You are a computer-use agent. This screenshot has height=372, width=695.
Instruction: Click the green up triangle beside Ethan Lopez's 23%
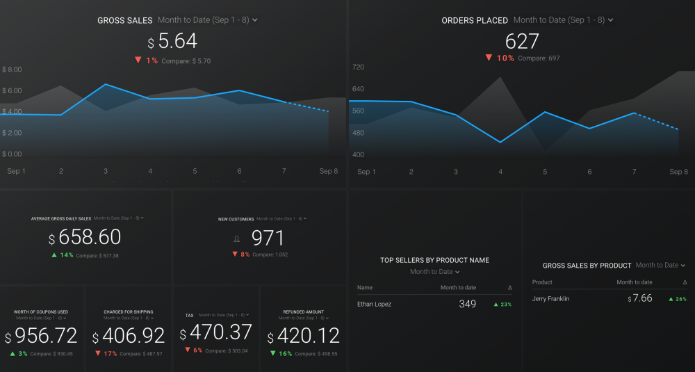pos(496,305)
